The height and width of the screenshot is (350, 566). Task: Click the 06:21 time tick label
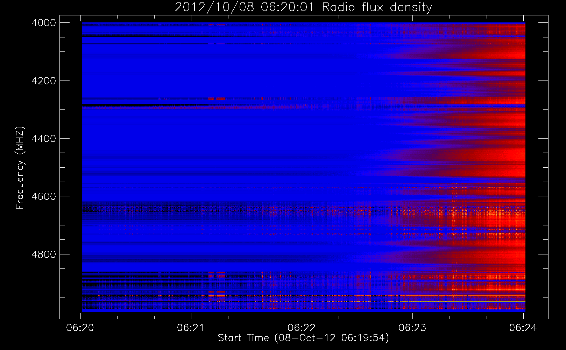click(191, 328)
